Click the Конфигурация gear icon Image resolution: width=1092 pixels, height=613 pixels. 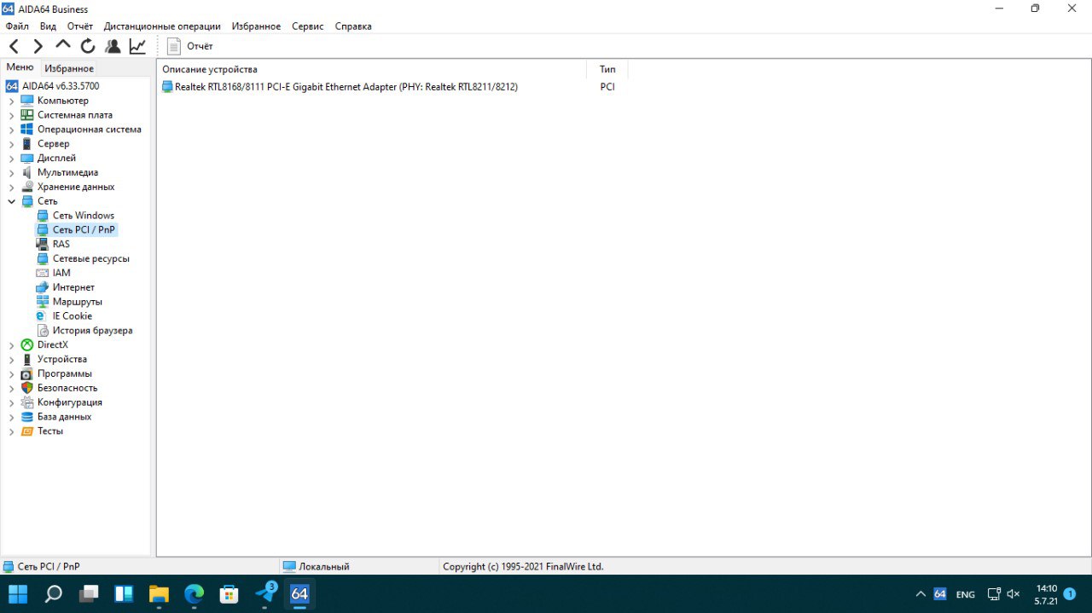pyautogui.click(x=27, y=402)
